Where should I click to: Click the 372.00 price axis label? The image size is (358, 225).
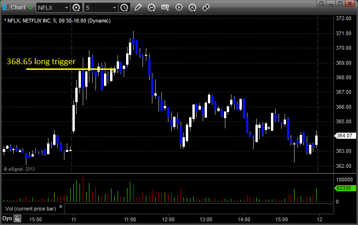tap(343, 18)
